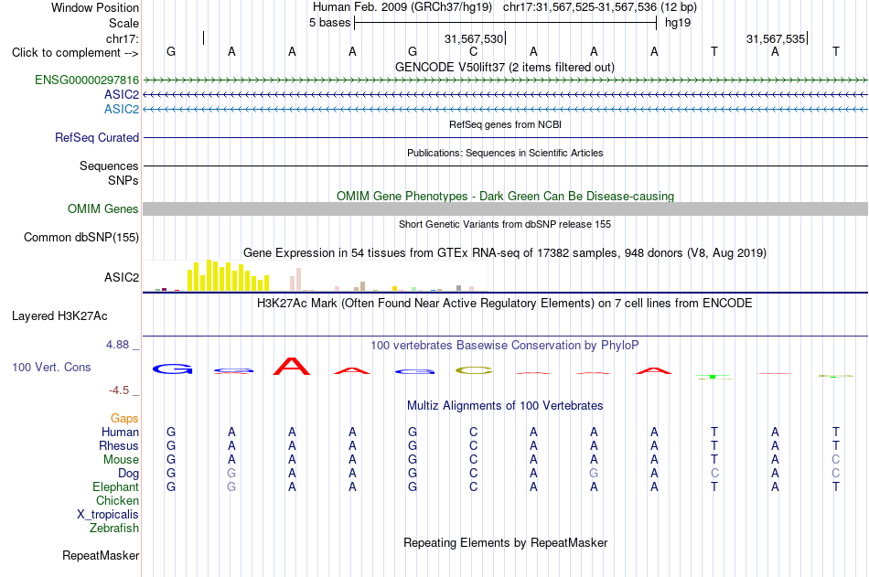Click the 'SNPs' track label
This screenshot has height=577, width=869.
click(x=123, y=180)
